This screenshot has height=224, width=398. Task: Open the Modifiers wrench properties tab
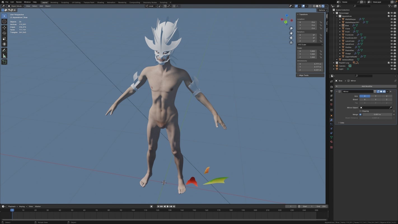click(x=331, y=120)
